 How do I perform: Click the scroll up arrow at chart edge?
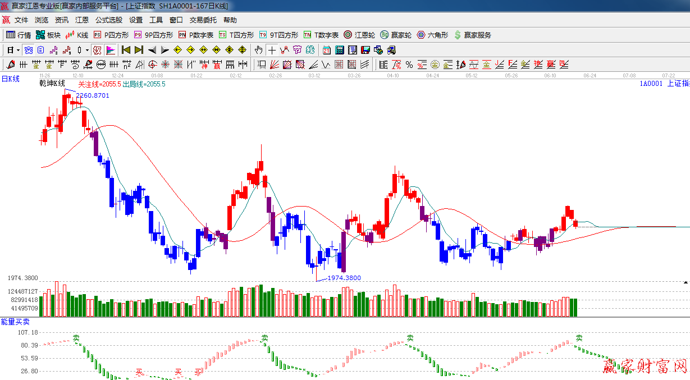pos(686,282)
